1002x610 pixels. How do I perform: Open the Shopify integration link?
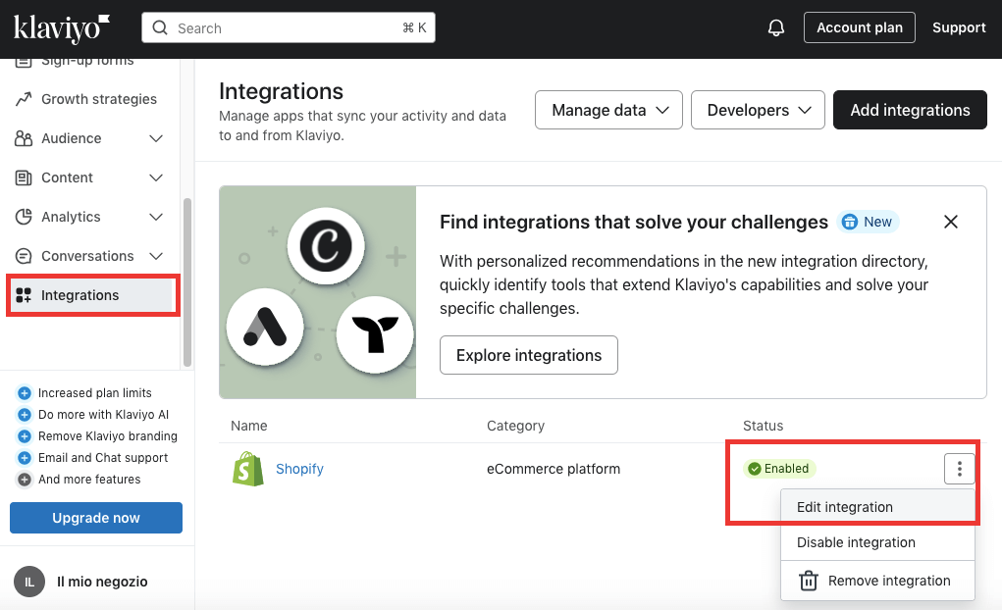(x=299, y=469)
